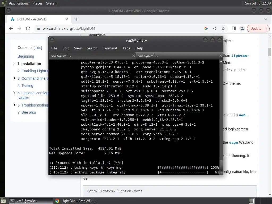Viewport: 272px width, 204px height.
Task: Open the Chrome three-dot menu
Action: point(266,28)
